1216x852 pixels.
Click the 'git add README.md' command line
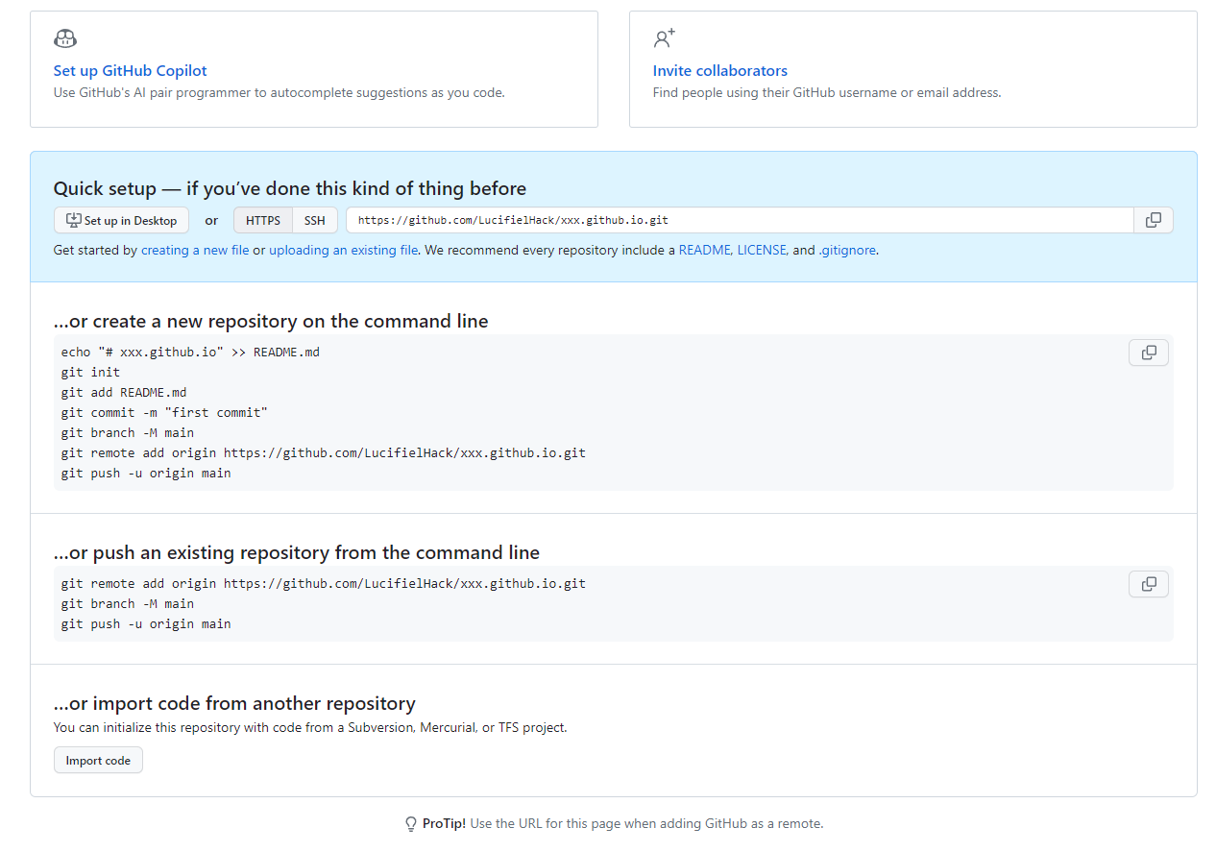[124, 393]
